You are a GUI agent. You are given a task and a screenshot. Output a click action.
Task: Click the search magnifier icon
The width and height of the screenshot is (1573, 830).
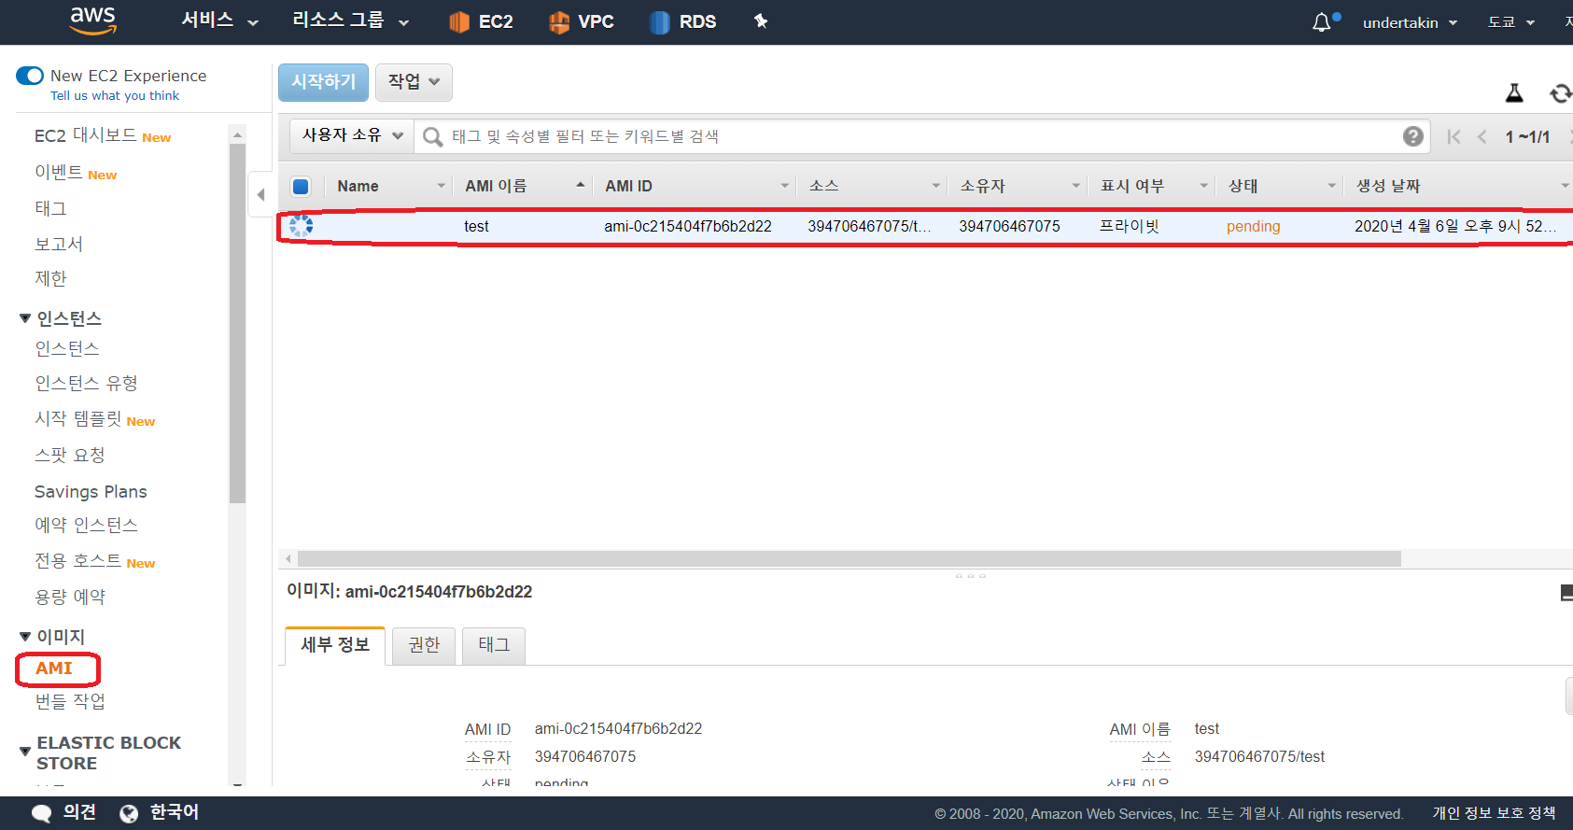pyautogui.click(x=432, y=136)
